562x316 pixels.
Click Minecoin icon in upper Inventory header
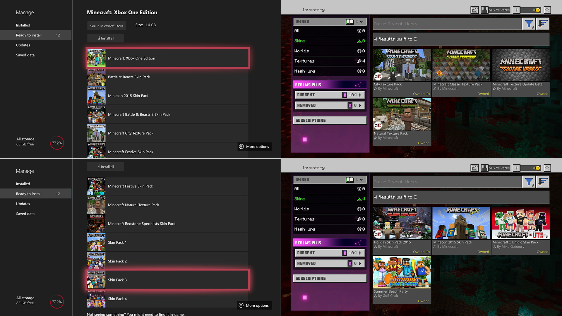click(x=538, y=10)
